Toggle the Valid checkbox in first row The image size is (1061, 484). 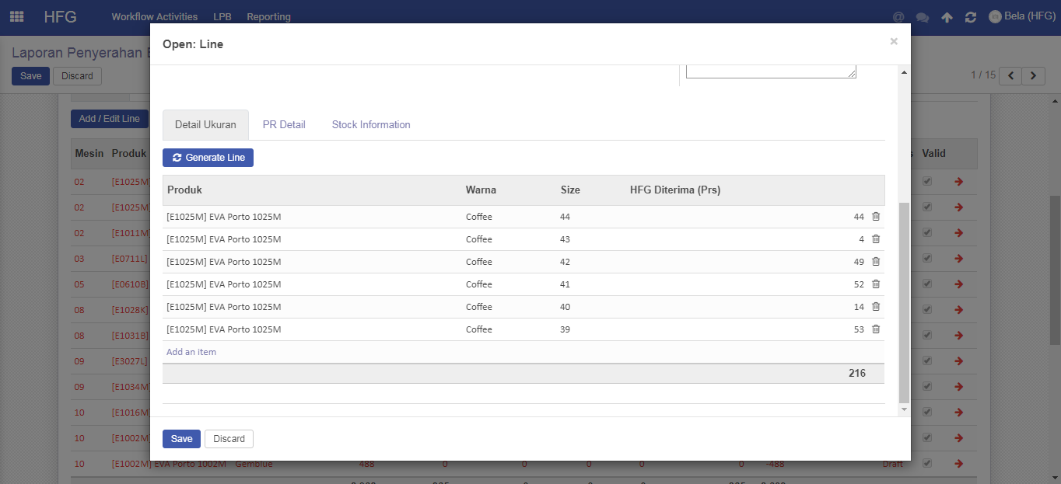point(926,181)
